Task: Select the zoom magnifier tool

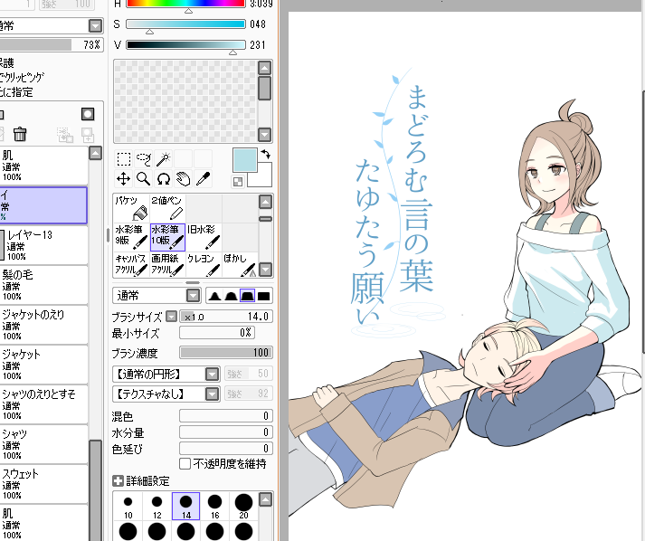Action: click(144, 179)
